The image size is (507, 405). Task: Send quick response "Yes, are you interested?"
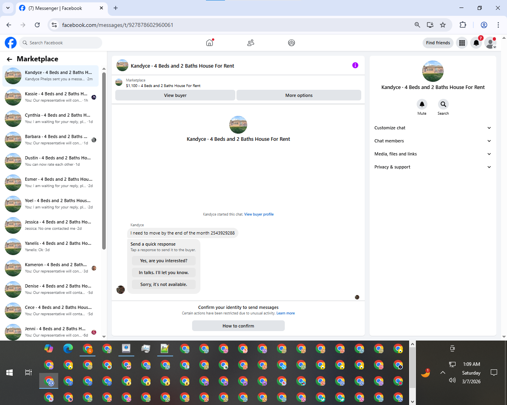tap(164, 261)
